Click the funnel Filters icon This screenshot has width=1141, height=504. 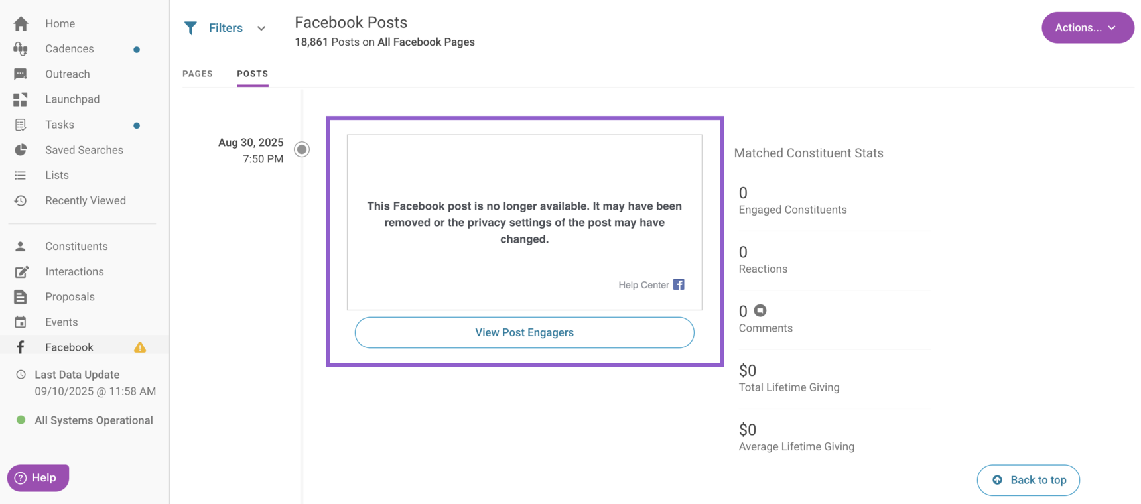[191, 28]
